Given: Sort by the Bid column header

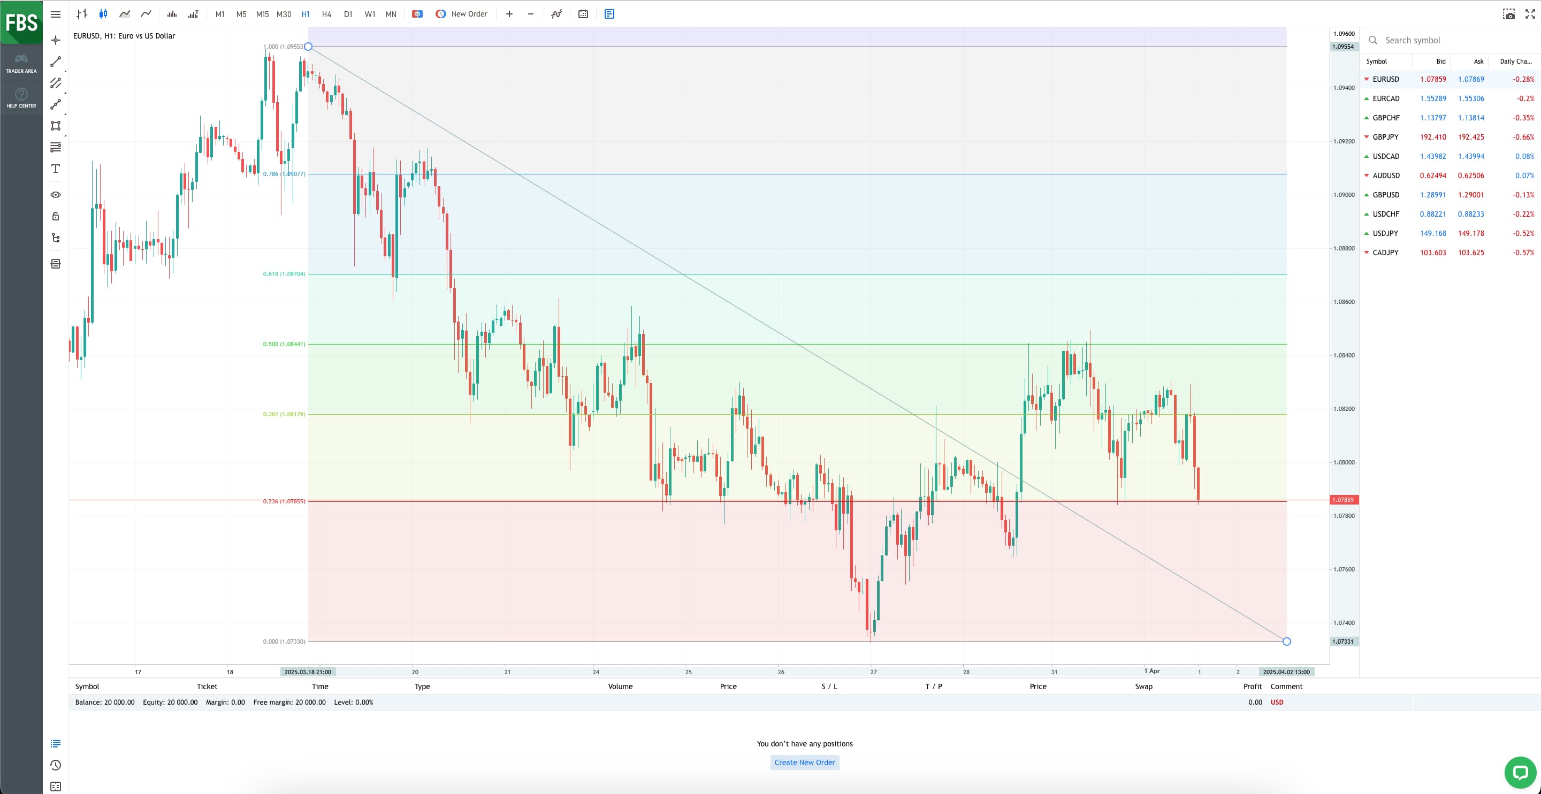Looking at the screenshot, I should click(1440, 61).
